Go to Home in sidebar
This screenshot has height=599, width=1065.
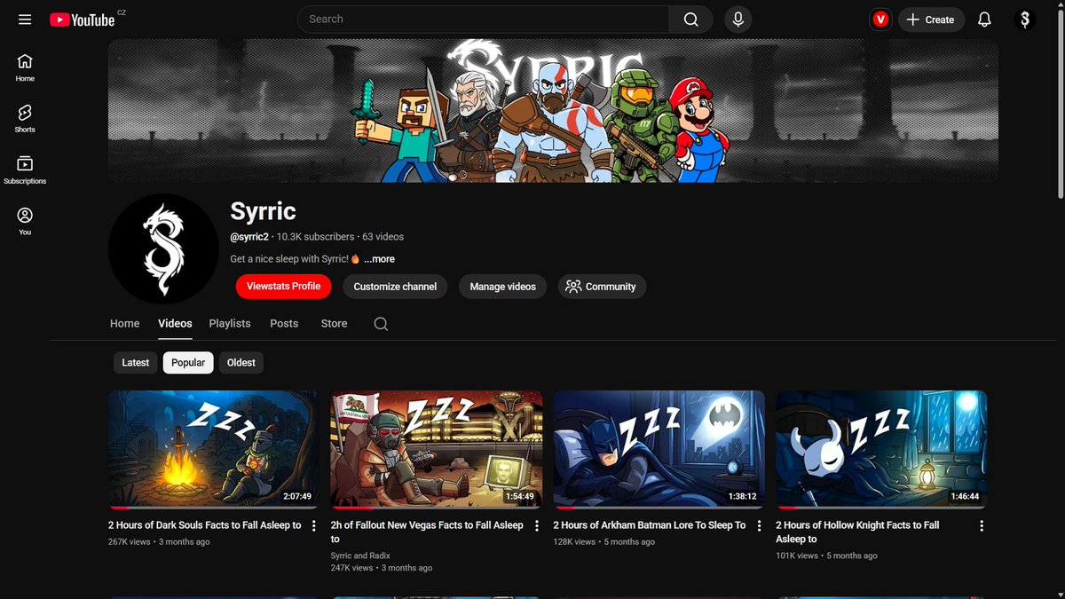(25, 67)
